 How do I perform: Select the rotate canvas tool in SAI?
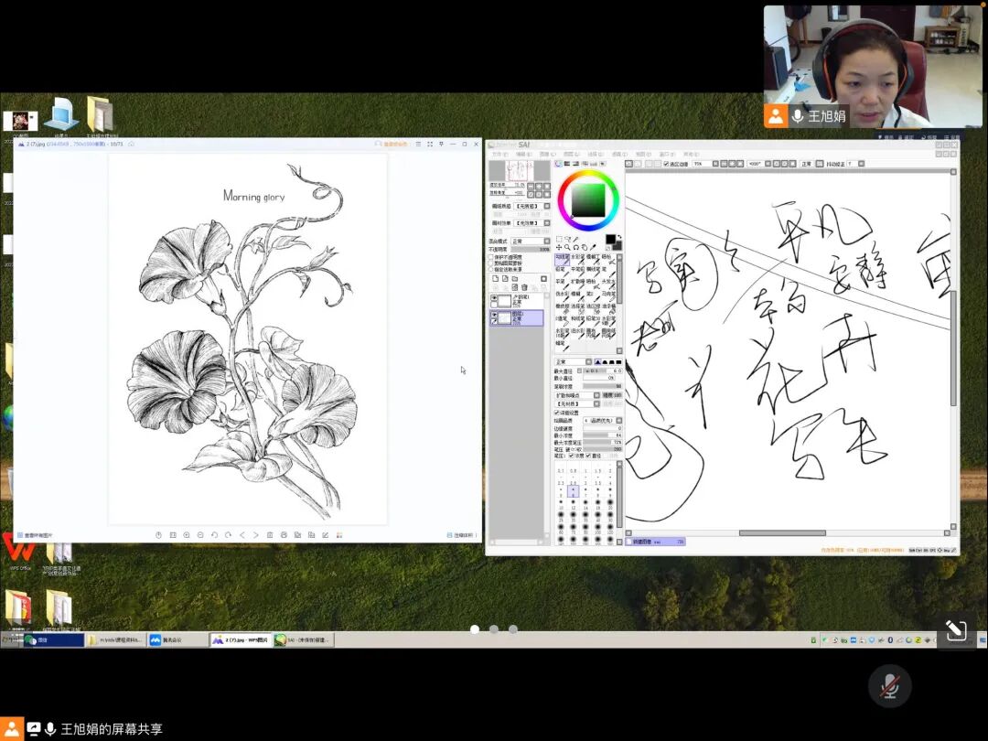576,247
